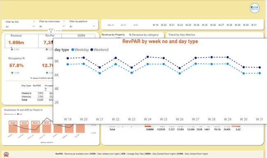Click the Weekday row in Day Type table

(x=37, y=97)
